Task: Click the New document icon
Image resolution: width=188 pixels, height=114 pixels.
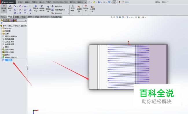Action: (x=89, y=2)
